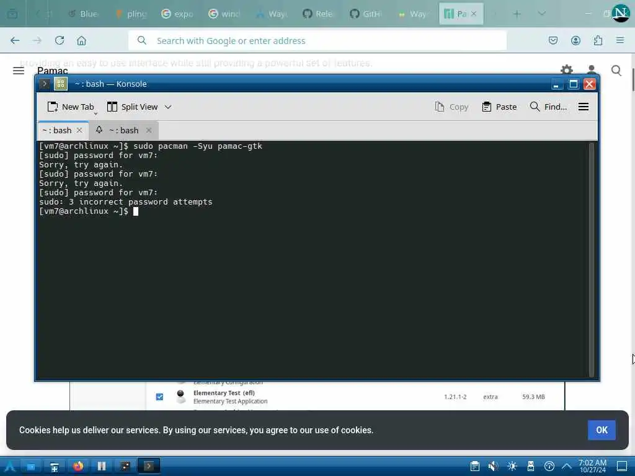Focus the browser address bar
635x476 pixels.
(317, 40)
